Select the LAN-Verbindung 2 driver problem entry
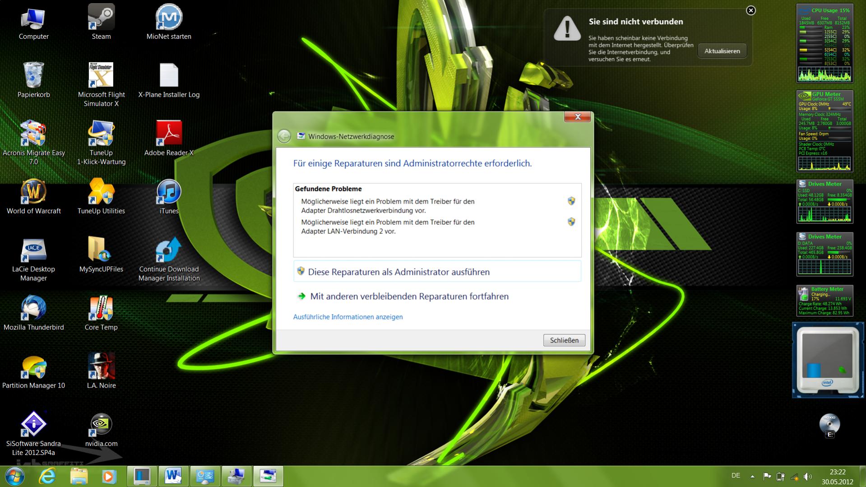Screen dimensions: 866x487 tap(437, 227)
